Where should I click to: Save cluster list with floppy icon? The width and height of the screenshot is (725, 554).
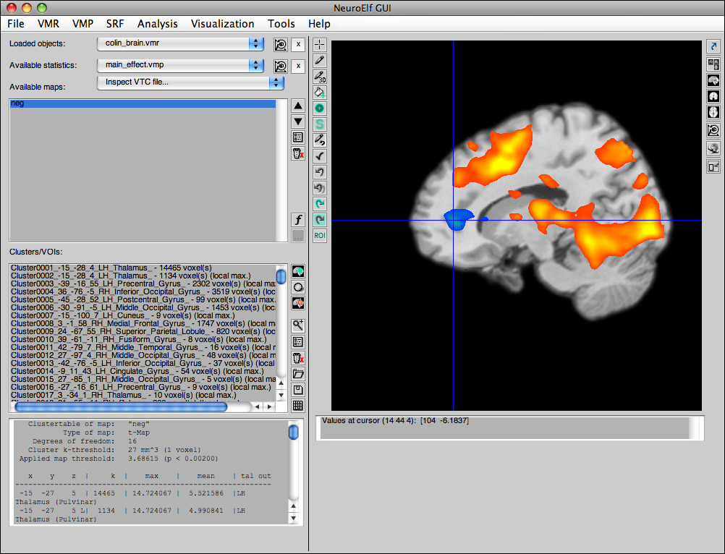coord(297,390)
